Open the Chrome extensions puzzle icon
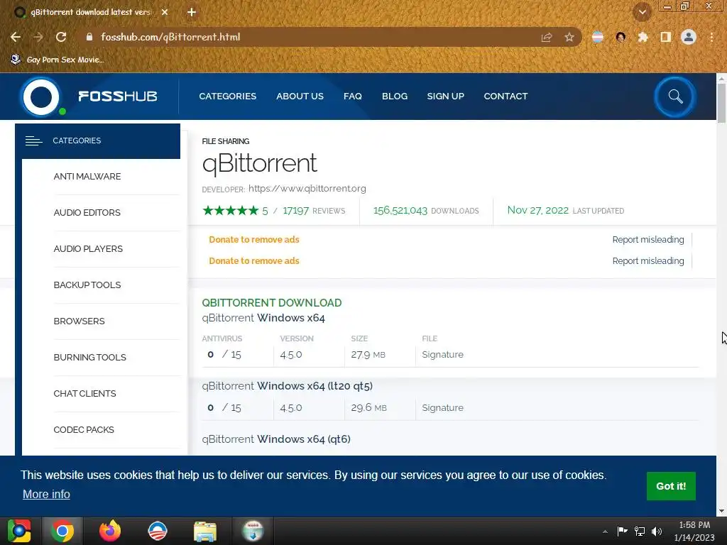 pos(643,37)
